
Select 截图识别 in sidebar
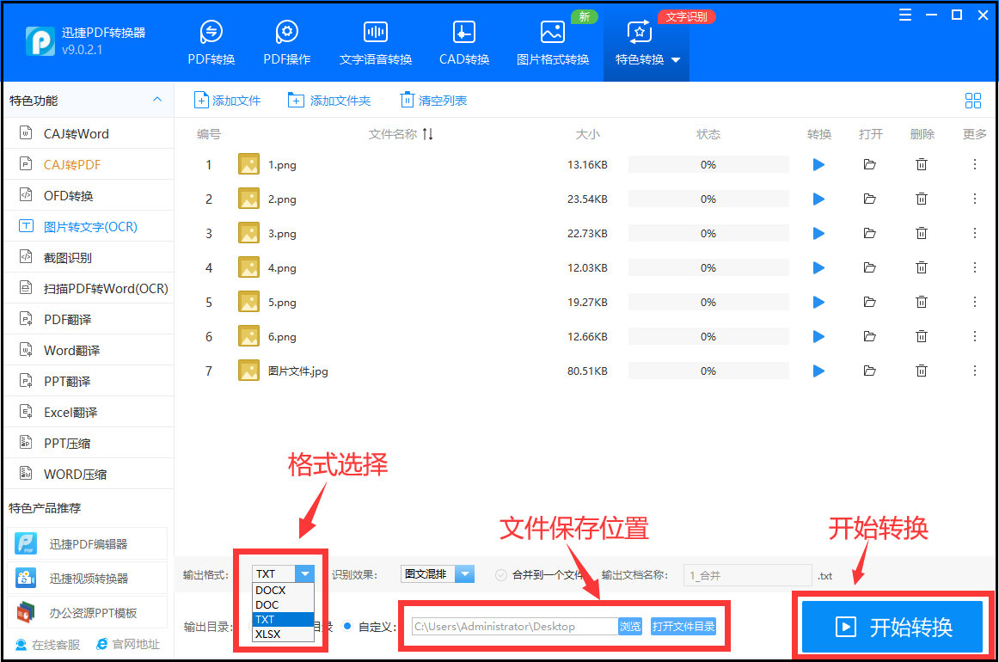click(x=89, y=257)
